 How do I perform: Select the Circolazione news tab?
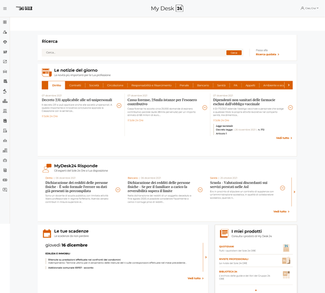[x=115, y=85]
